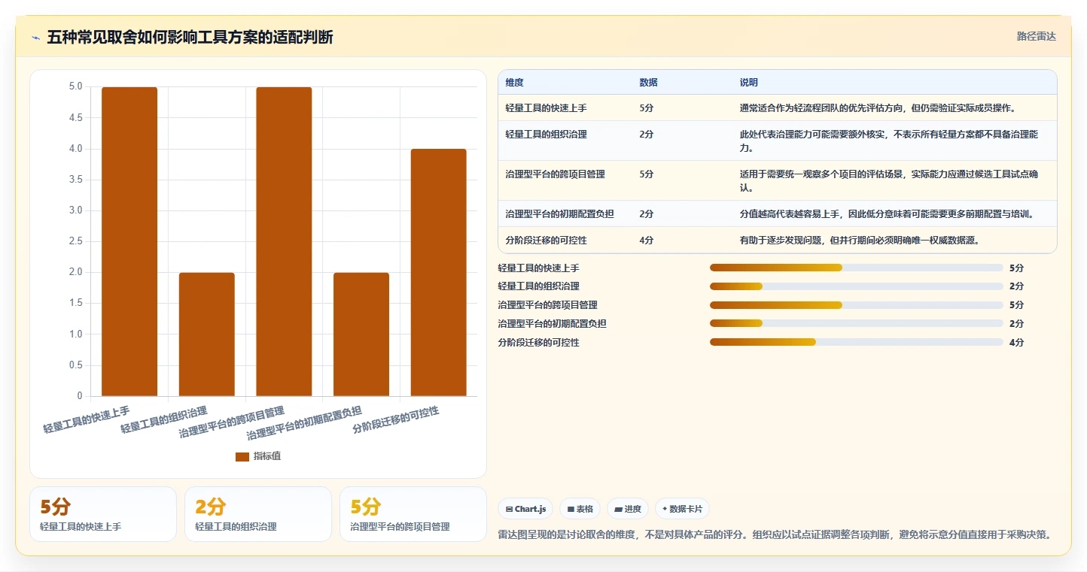Click table cell 轻量工具的快速上手 in 维度 column
This screenshot has width=1087, height=572.
[x=547, y=108]
